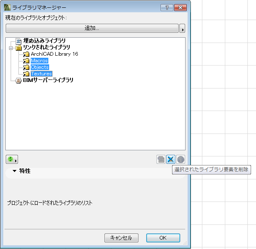Click the linked library folder icon
The width and height of the screenshot is (256, 249).
pos(18,48)
